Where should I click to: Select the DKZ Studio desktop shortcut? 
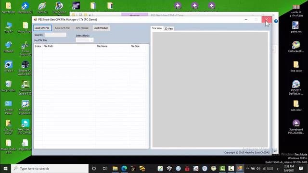pos(59,8)
